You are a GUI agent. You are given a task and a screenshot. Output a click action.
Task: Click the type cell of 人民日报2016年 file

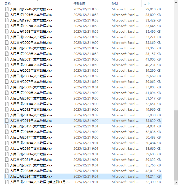coord(125,132)
